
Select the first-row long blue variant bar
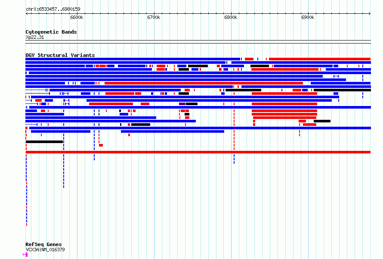133,59
